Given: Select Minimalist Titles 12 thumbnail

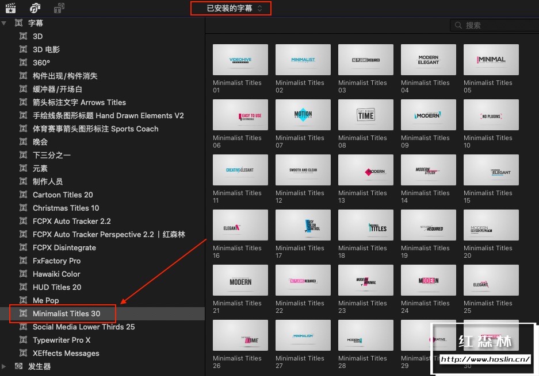Looking at the screenshot, I should pos(303,170).
